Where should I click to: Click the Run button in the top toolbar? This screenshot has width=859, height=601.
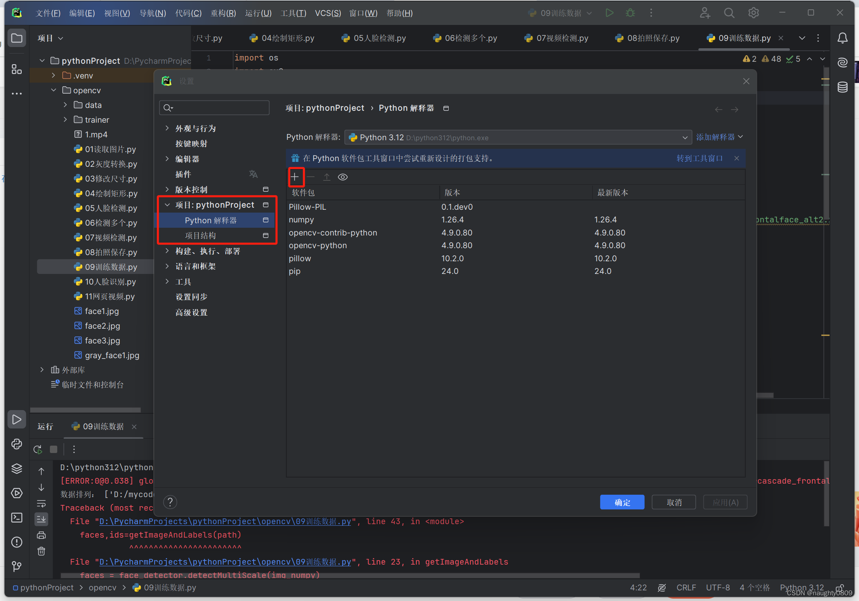pos(609,13)
